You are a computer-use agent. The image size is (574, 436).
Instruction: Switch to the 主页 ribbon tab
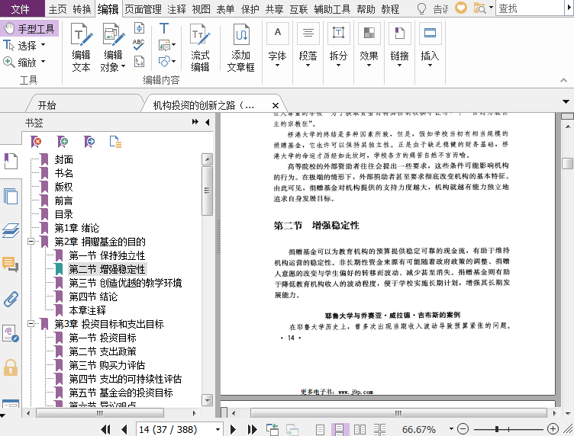(58, 9)
